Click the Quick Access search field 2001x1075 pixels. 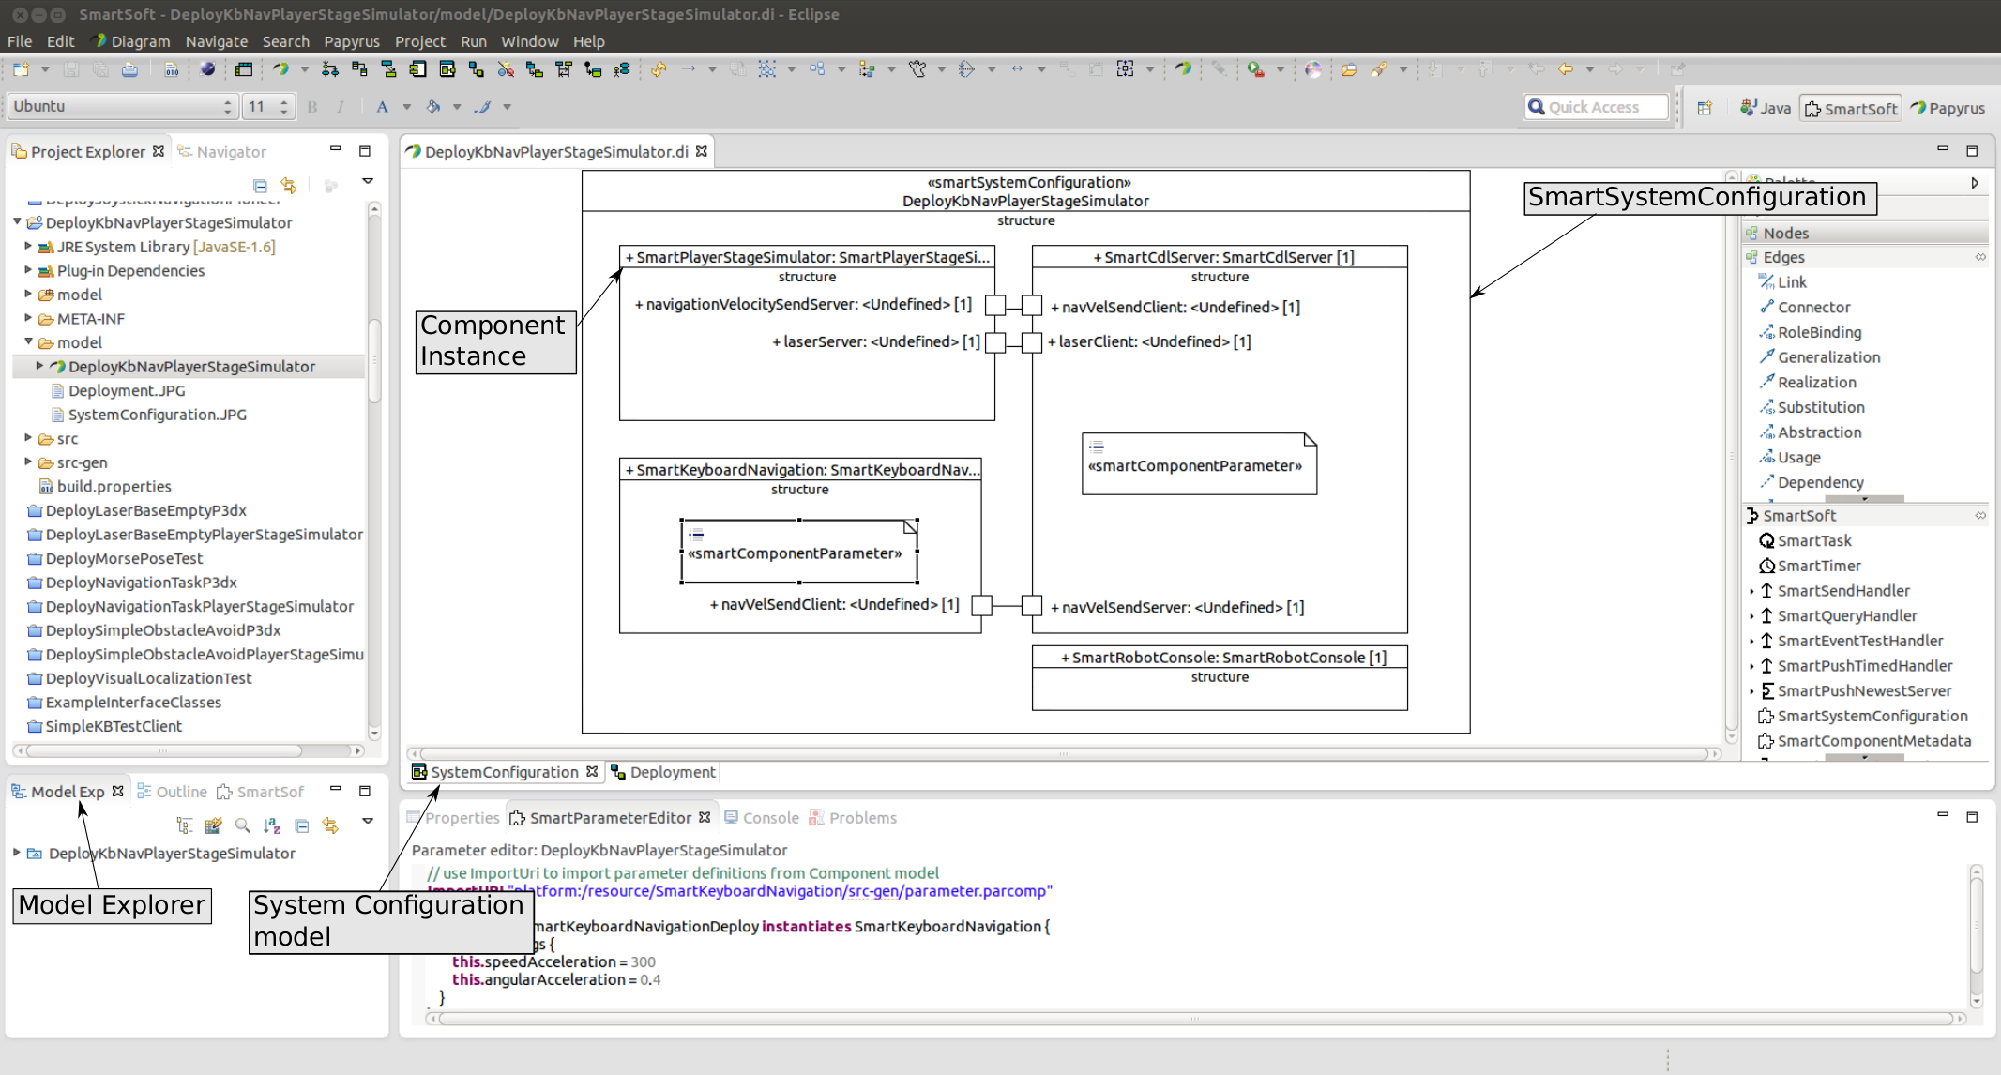tap(1597, 107)
